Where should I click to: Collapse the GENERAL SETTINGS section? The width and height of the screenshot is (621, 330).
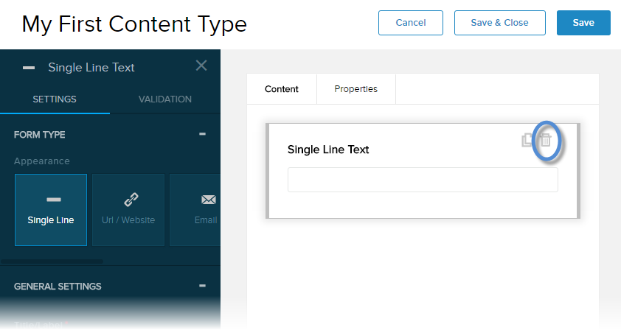point(202,286)
